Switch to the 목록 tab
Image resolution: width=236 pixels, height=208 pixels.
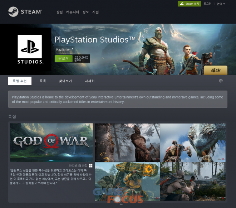point(43,81)
